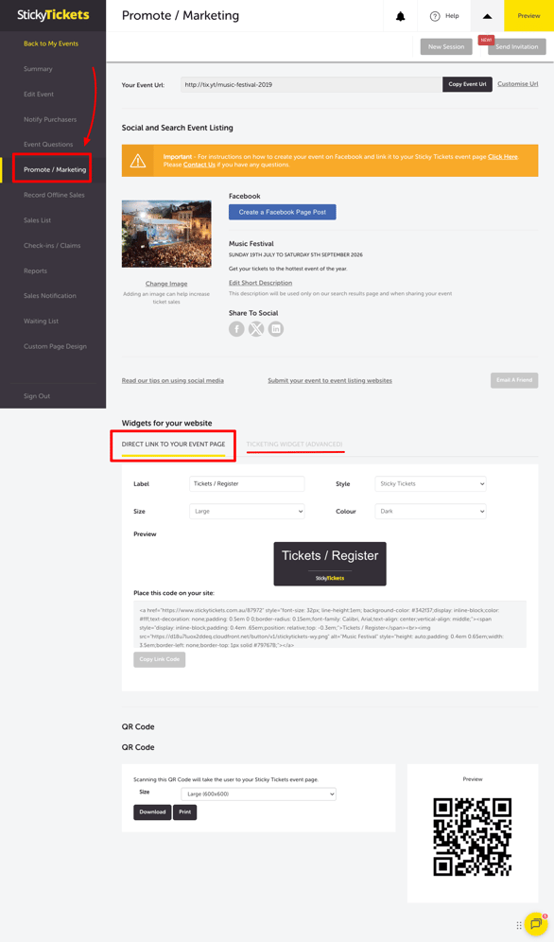This screenshot has width=554, height=942.
Task: Share event via LinkedIn round icon
Action: tap(275, 328)
